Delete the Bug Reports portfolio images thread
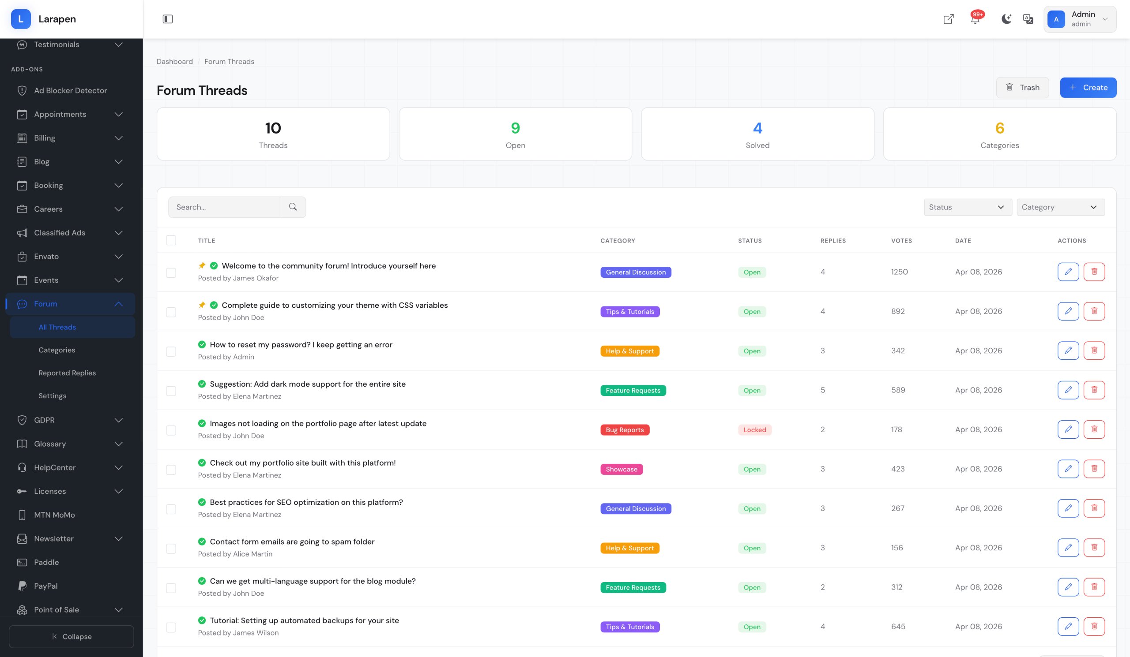 1094,429
